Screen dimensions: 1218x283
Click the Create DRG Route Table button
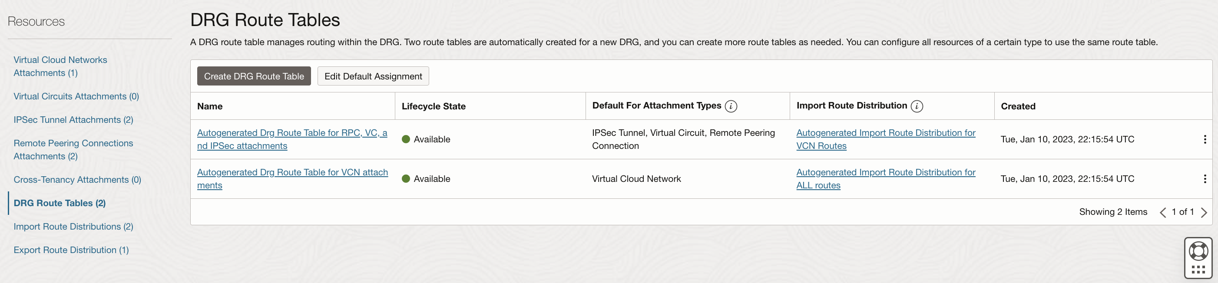tap(253, 76)
